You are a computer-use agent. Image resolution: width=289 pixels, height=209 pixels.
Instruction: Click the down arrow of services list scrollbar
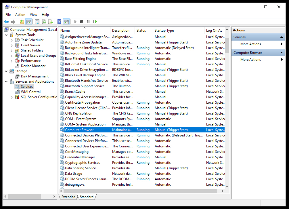(227, 186)
